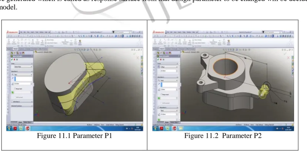Viewport: 307px width, 151px height.
Task: Click Mirror Entities button in the right window
Action: [197, 40]
